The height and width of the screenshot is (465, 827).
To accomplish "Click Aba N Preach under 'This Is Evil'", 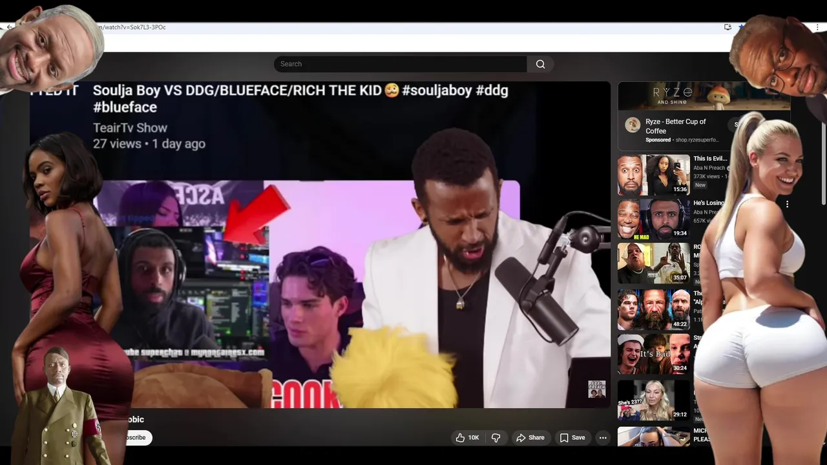I will tap(709, 168).
